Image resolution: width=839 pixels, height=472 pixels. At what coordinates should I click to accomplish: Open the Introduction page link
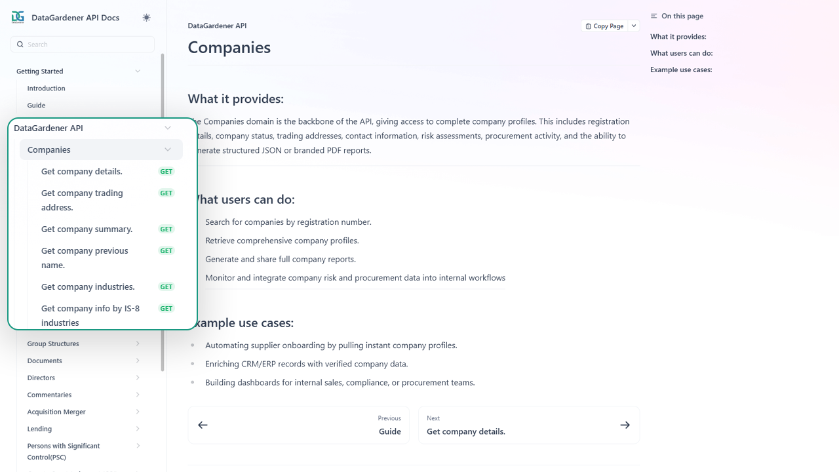point(46,88)
